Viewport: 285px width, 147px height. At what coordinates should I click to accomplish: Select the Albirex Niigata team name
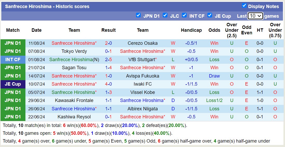coord(142,109)
